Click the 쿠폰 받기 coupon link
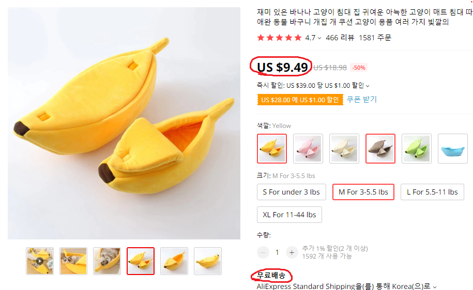Viewport: 473px width, 290px height. click(362, 100)
